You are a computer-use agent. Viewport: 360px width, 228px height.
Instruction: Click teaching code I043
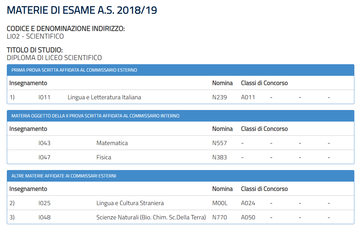[x=44, y=143]
